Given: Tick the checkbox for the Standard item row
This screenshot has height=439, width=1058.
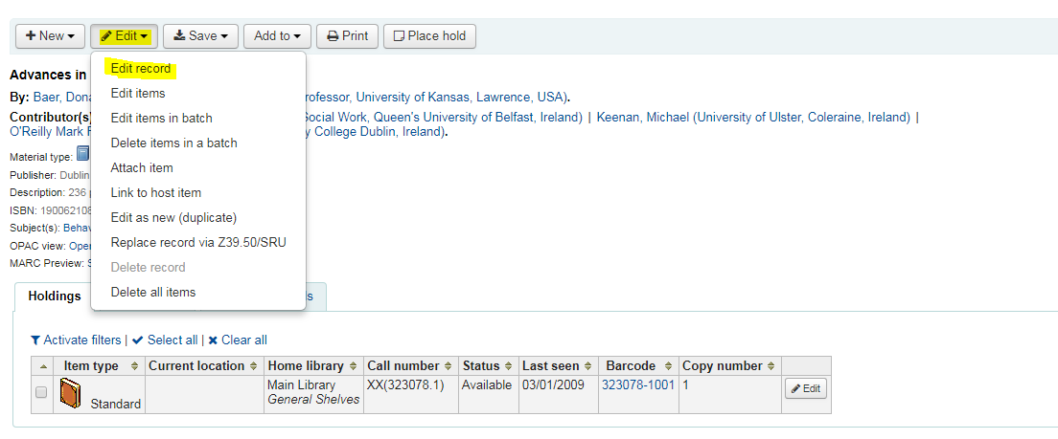Looking at the screenshot, I should point(41,392).
